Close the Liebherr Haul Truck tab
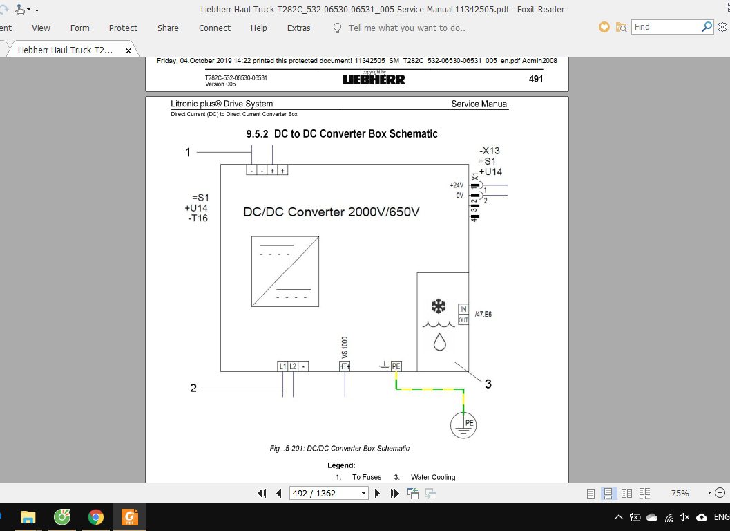 click(x=128, y=50)
